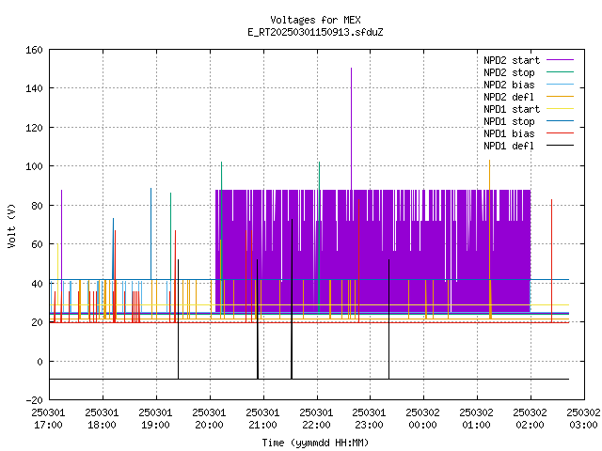Click the 'NPD2 bias' legend label
Viewport: 602px width, 451px height.
[509, 85]
